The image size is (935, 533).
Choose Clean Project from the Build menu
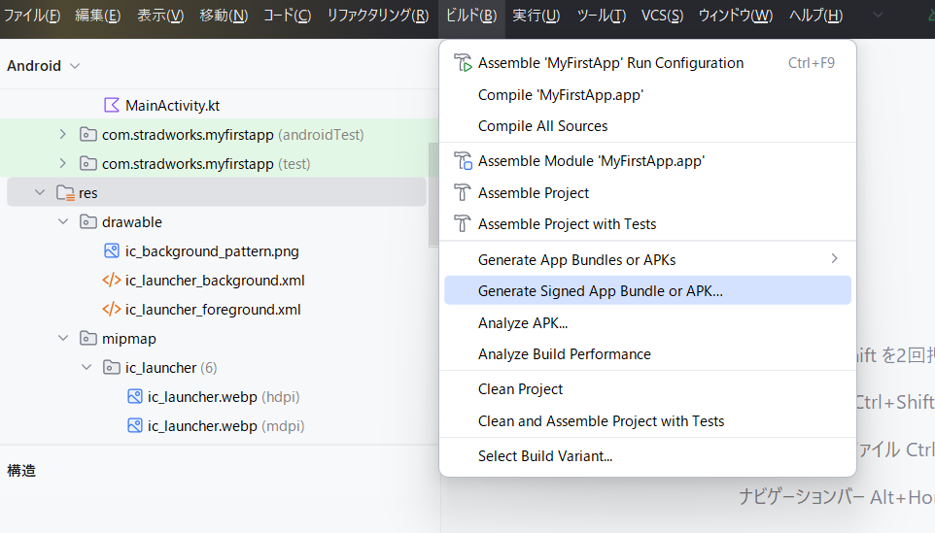coord(520,389)
